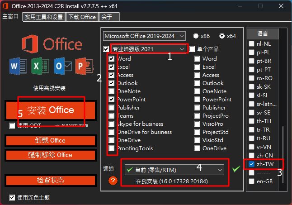Check the sr-latn language
Viewport: 292px width, 205px height.
tap(252, 104)
